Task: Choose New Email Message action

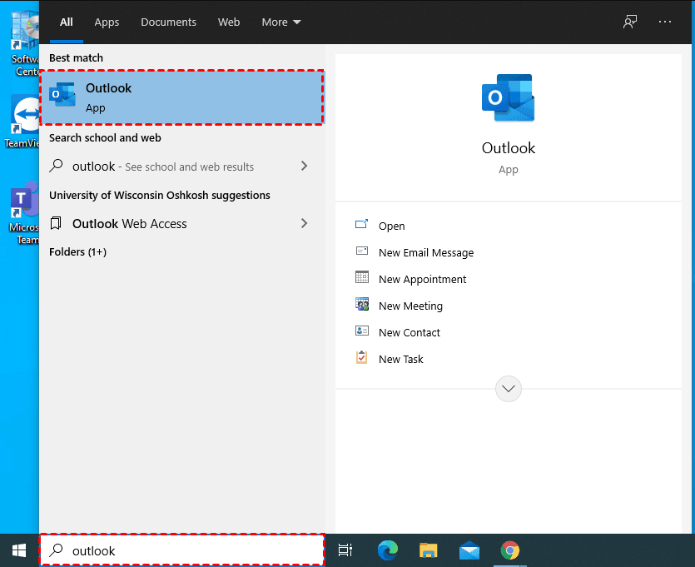Action: tap(425, 252)
